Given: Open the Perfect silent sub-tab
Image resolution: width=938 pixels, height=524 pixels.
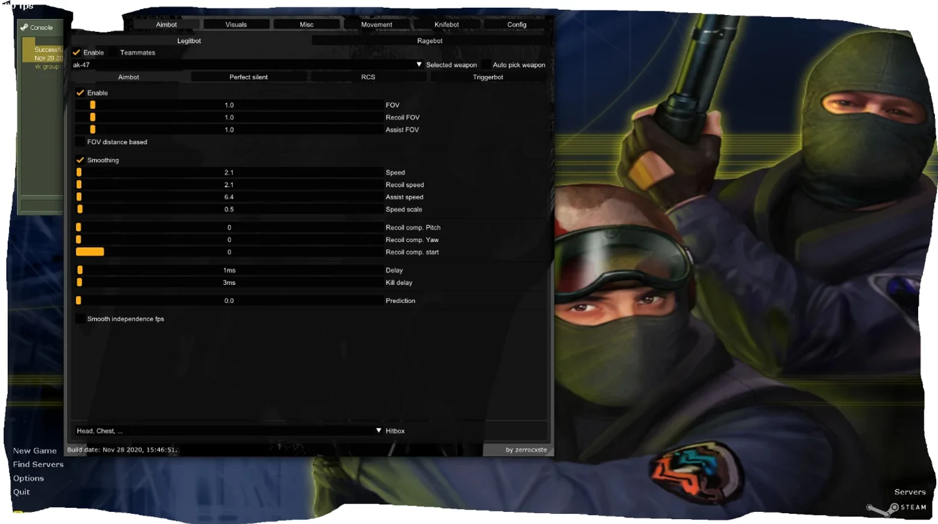Looking at the screenshot, I should tap(248, 77).
